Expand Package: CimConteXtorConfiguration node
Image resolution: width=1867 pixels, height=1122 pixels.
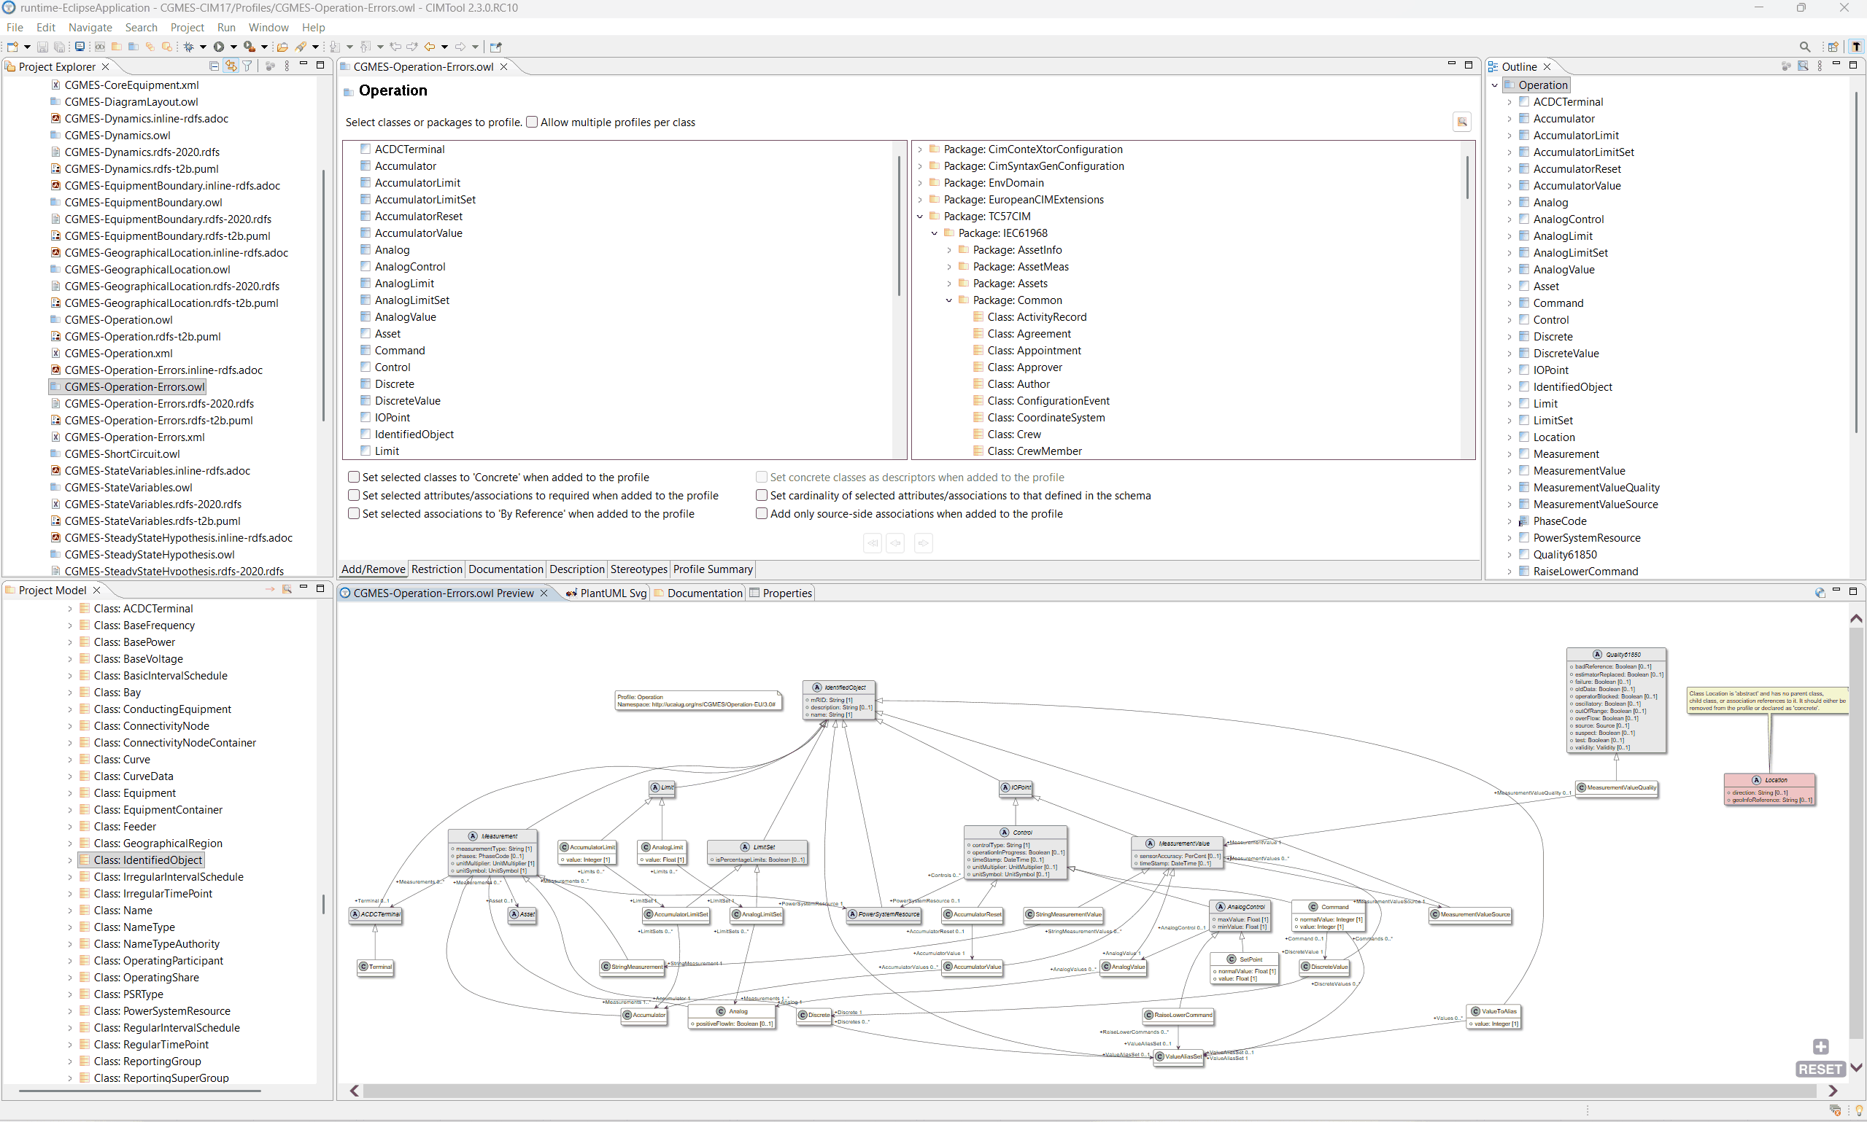(920, 149)
